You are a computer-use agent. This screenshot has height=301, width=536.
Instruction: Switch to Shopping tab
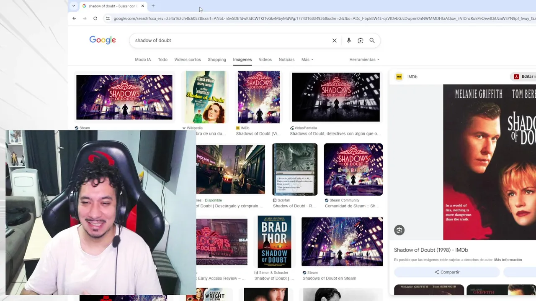[217, 59]
